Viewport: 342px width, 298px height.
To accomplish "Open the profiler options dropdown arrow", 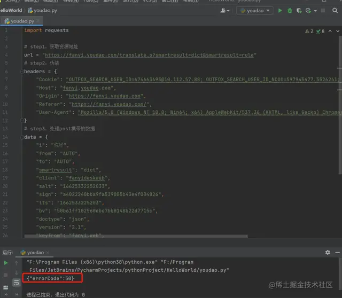I will [x=315, y=11].
